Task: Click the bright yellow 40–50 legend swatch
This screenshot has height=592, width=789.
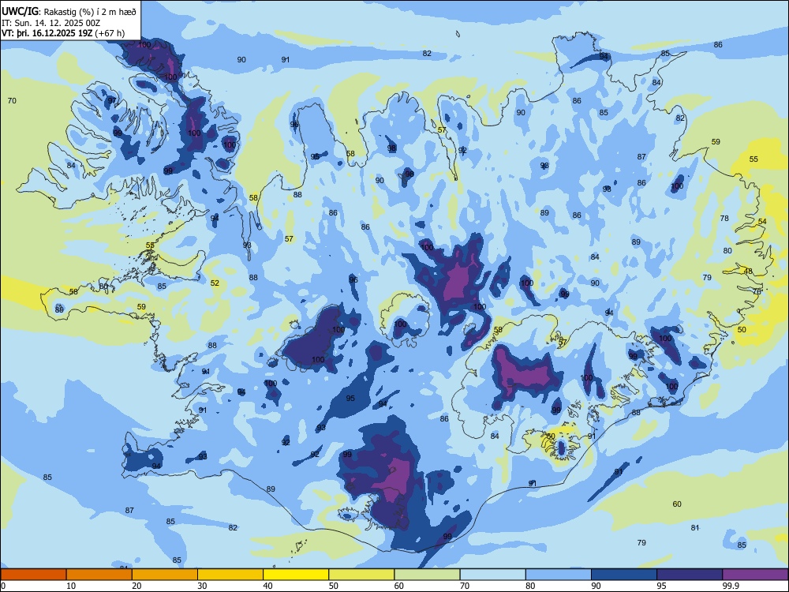Action: click(x=296, y=575)
